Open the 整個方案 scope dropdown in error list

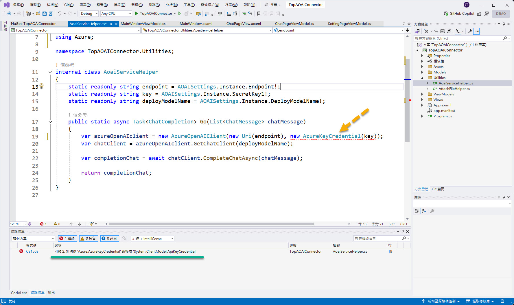click(x=33, y=239)
